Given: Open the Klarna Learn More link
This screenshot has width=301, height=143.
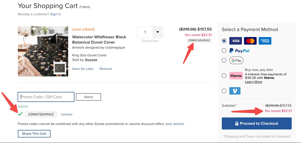Looking at the screenshot, I should (253, 82).
